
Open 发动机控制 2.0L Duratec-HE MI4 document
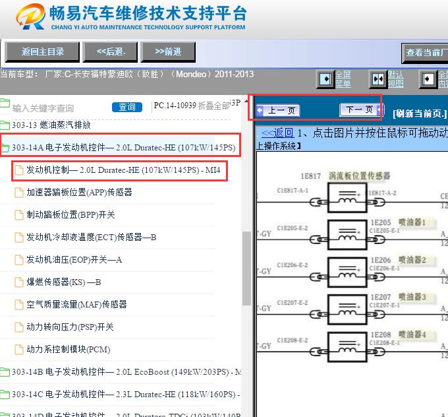tap(123, 170)
